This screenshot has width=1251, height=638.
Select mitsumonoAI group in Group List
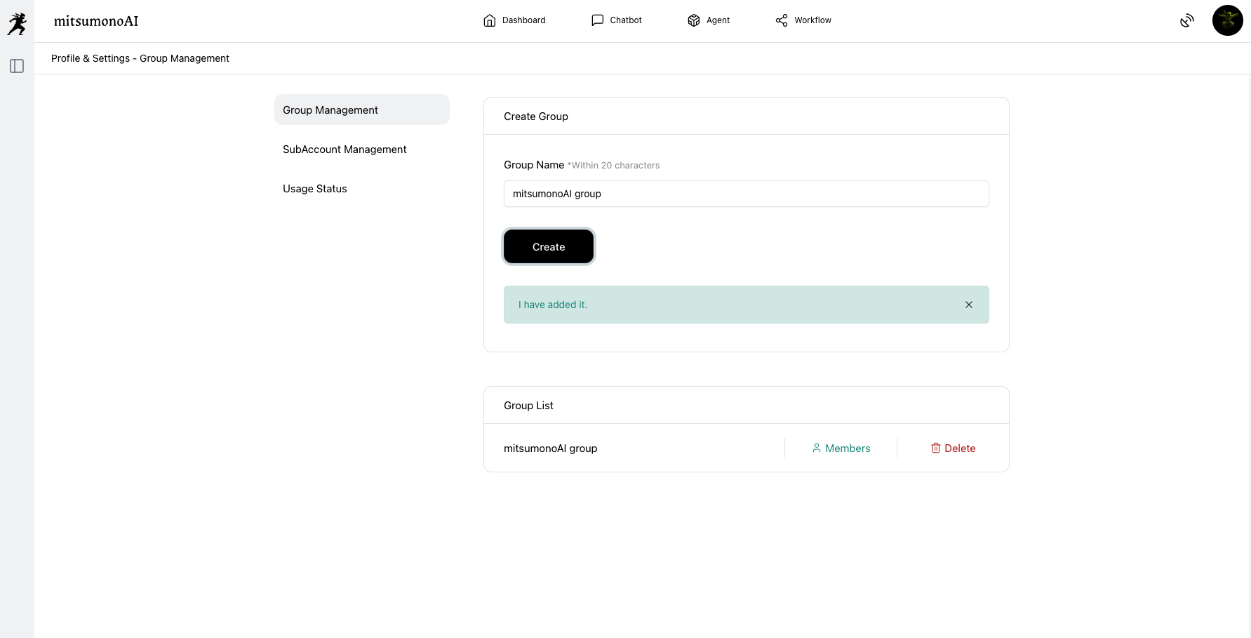tap(551, 448)
